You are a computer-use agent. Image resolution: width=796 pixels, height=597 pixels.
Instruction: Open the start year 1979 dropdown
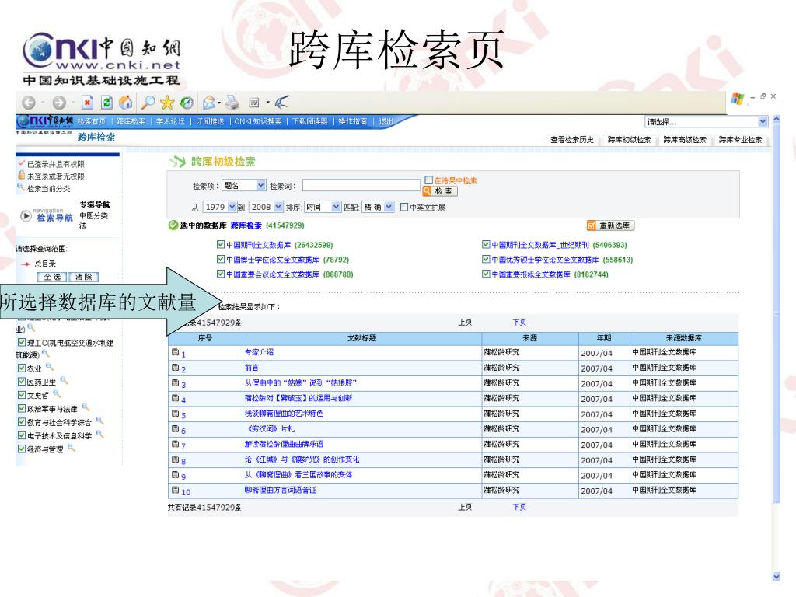tap(232, 207)
